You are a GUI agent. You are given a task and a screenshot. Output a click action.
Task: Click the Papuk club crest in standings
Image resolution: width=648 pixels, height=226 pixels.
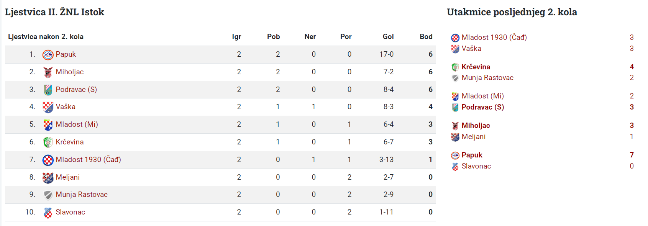tap(48, 55)
